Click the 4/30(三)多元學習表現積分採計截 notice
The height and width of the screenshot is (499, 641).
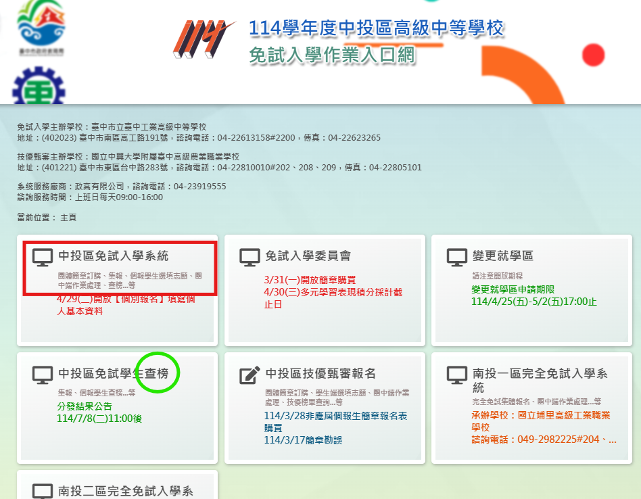(x=333, y=292)
